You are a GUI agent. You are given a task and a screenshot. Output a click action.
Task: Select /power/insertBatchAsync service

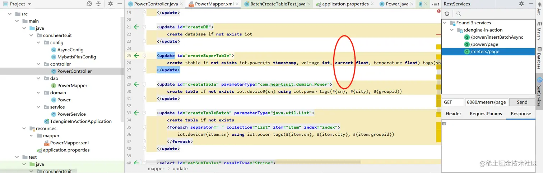pyautogui.click(x=493, y=37)
